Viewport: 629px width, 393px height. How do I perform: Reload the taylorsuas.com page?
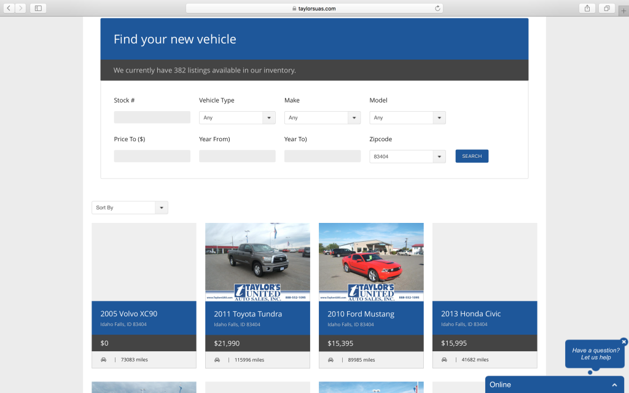click(437, 8)
